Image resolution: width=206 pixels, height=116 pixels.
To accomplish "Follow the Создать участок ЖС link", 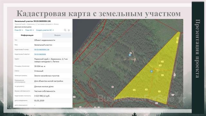I will pyautogui.click(x=45, y=30).
